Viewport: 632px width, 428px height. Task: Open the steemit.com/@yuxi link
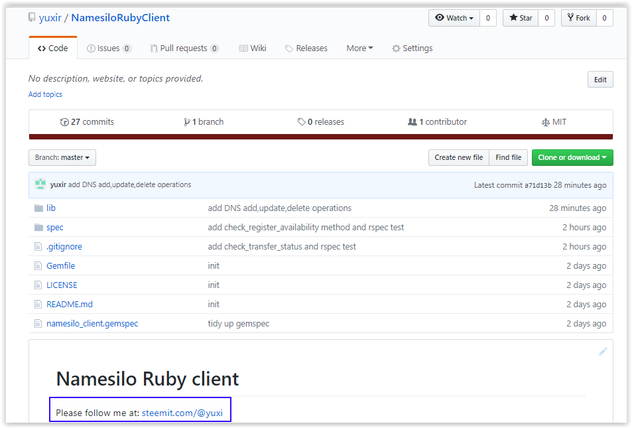182,413
